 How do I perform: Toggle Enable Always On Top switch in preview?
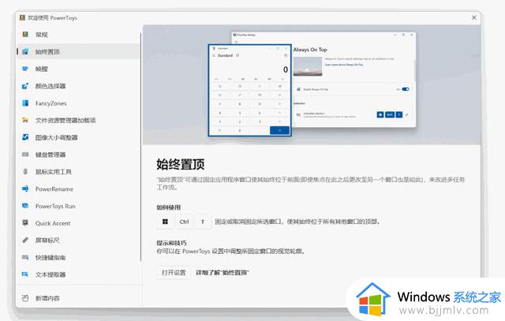(x=406, y=89)
